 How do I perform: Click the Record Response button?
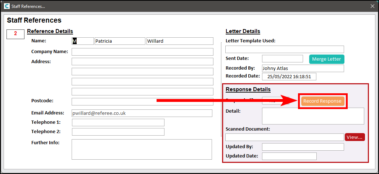[x=322, y=101]
